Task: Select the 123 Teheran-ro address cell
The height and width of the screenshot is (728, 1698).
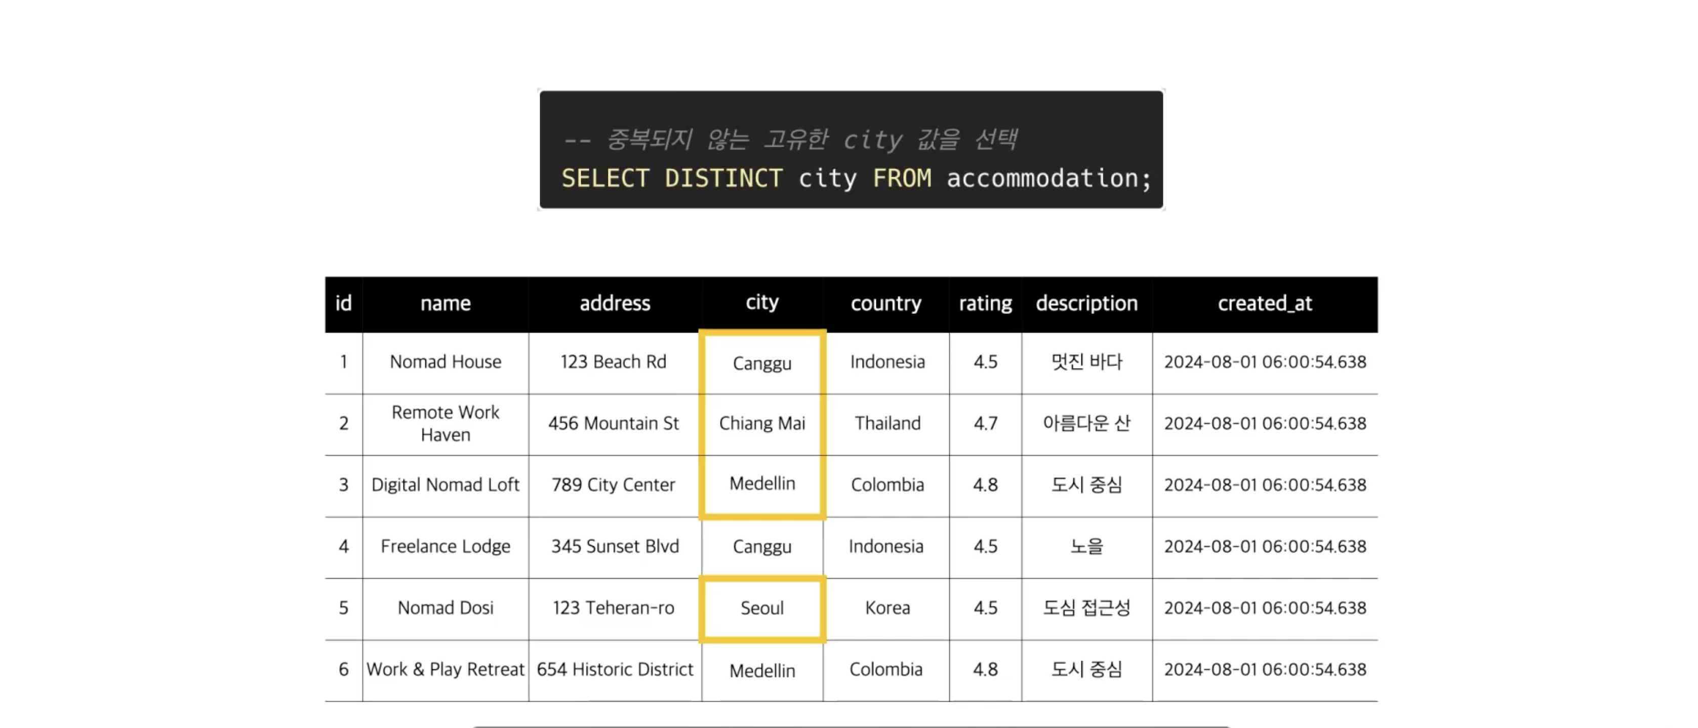Action: click(x=614, y=608)
